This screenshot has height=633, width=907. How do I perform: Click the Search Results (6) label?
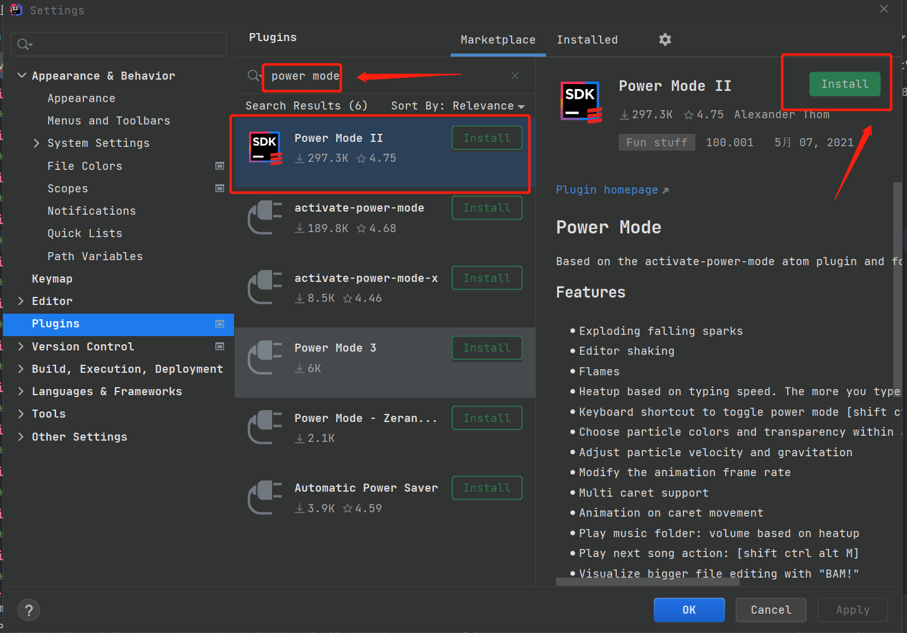pos(306,106)
